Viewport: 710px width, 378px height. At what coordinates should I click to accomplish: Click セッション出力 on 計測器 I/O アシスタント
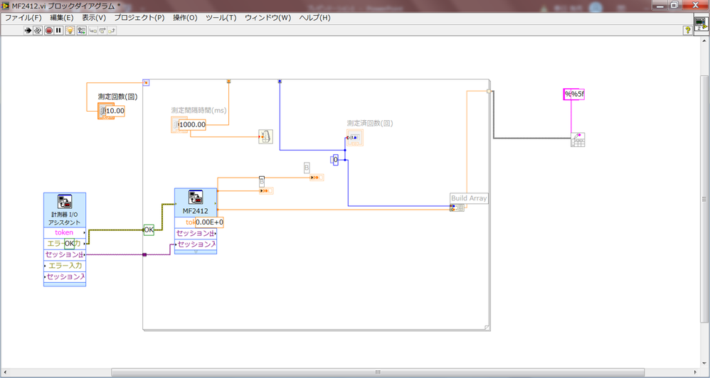pos(65,254)
